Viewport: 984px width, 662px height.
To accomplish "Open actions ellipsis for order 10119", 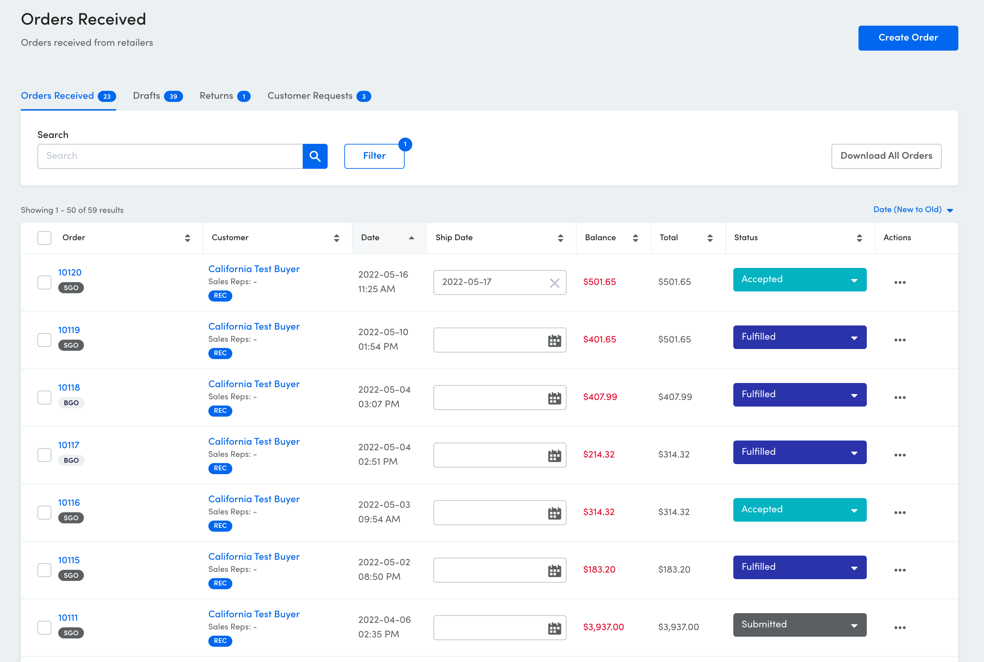I will coord(900,340).
